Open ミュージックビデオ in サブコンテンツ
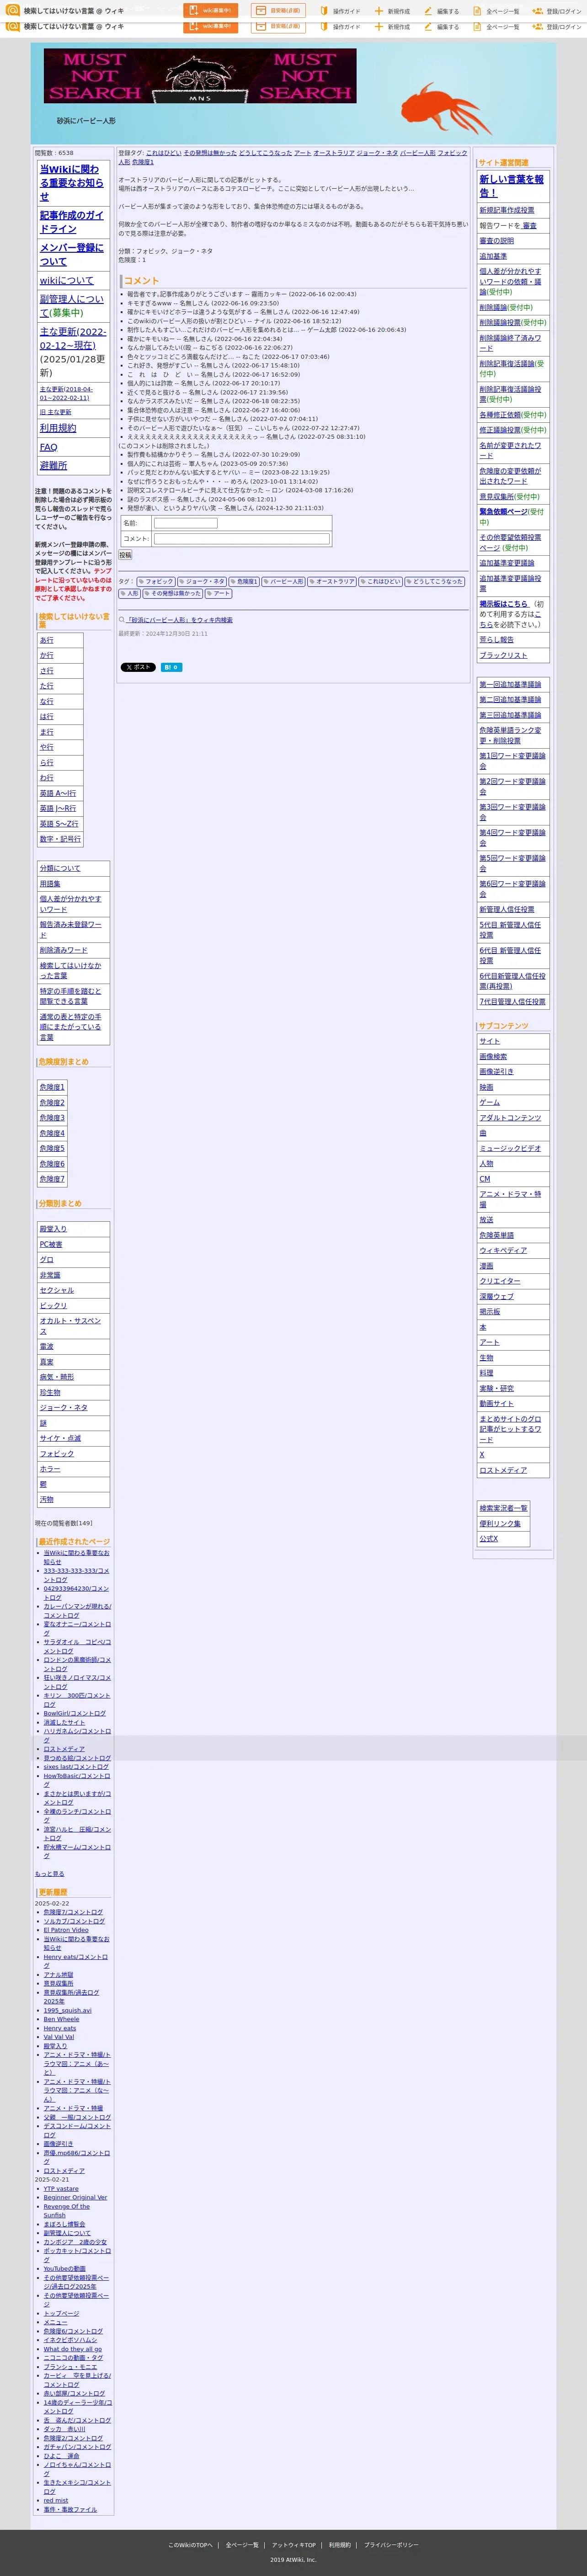The height and width of the screenshot is (2576, 587). pyautogui.click(x=510, y=1148)
